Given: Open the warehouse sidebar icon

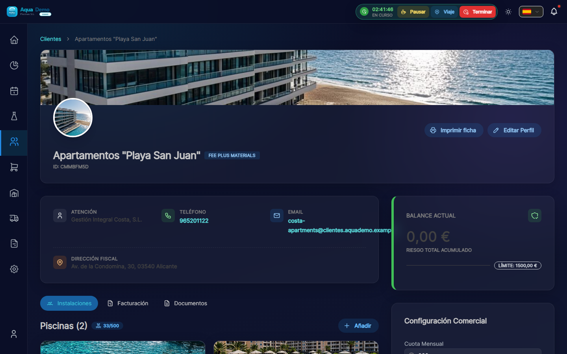Looking at the screenshot, I should pos(14,193).
